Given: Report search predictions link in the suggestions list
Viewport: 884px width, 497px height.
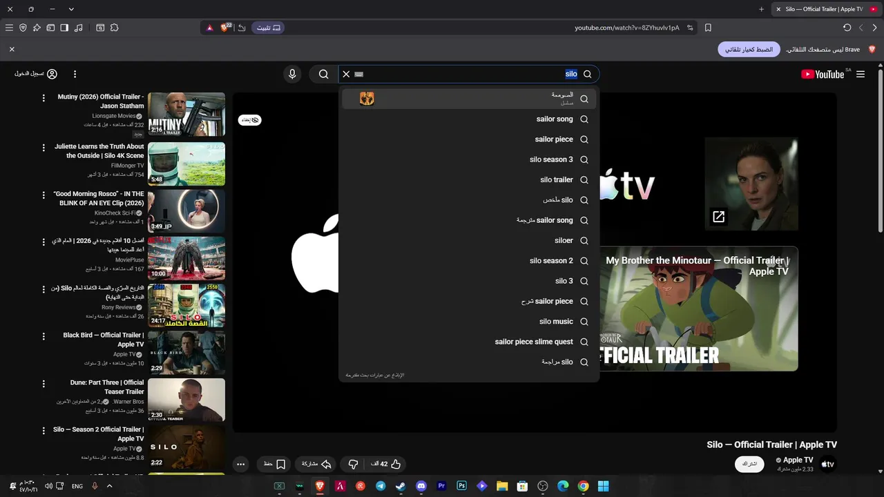Looking at the screenshot, I should click(x=375, y=375).
